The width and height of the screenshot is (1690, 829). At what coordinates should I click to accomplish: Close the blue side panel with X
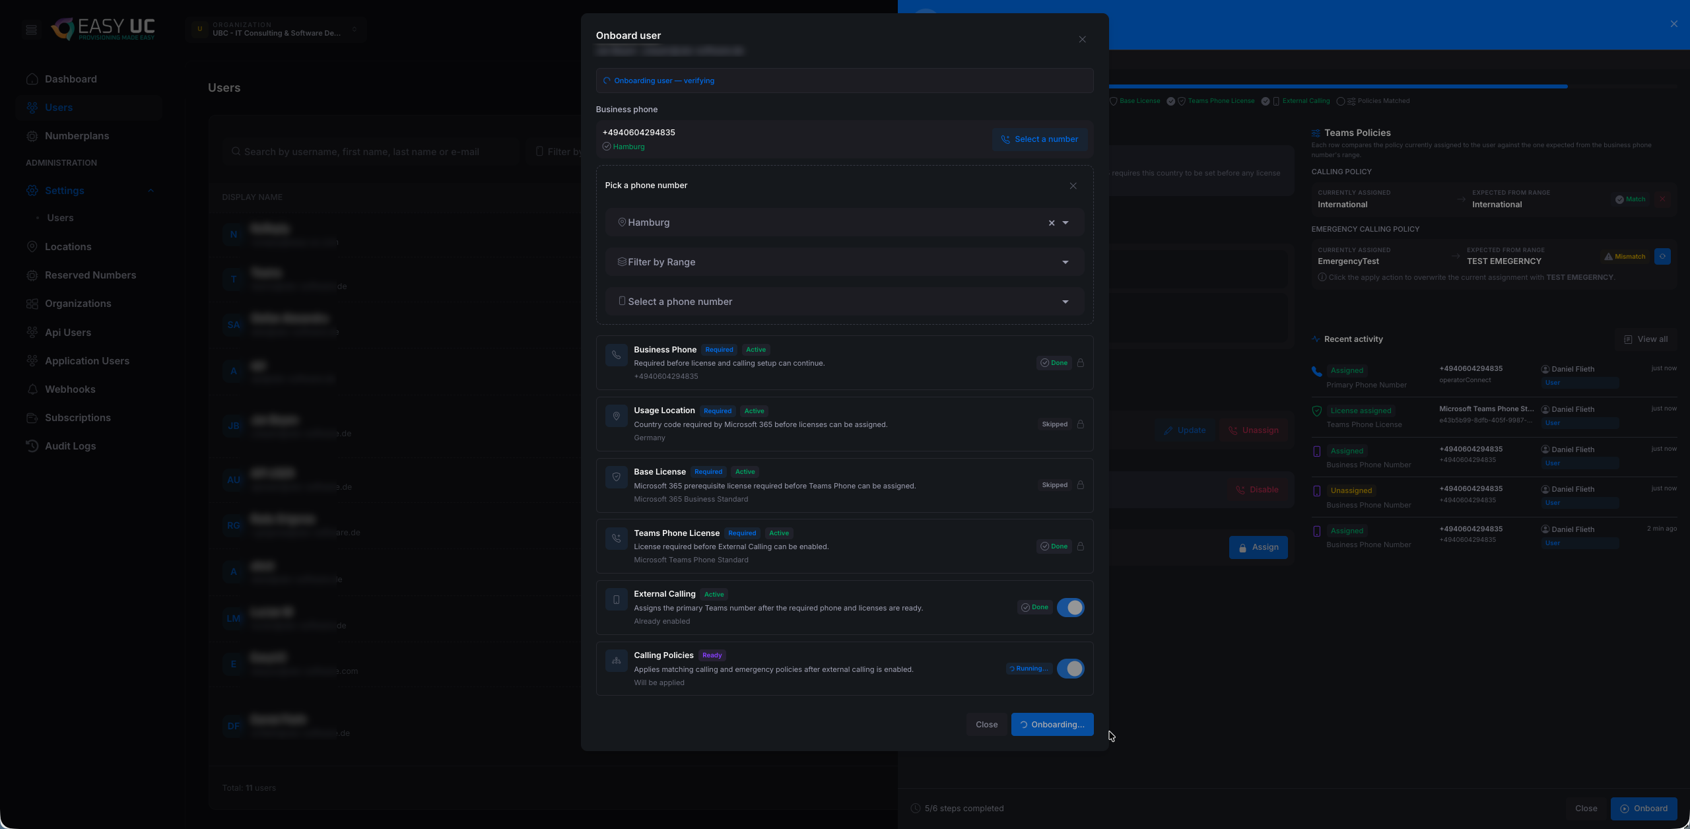1673,24
